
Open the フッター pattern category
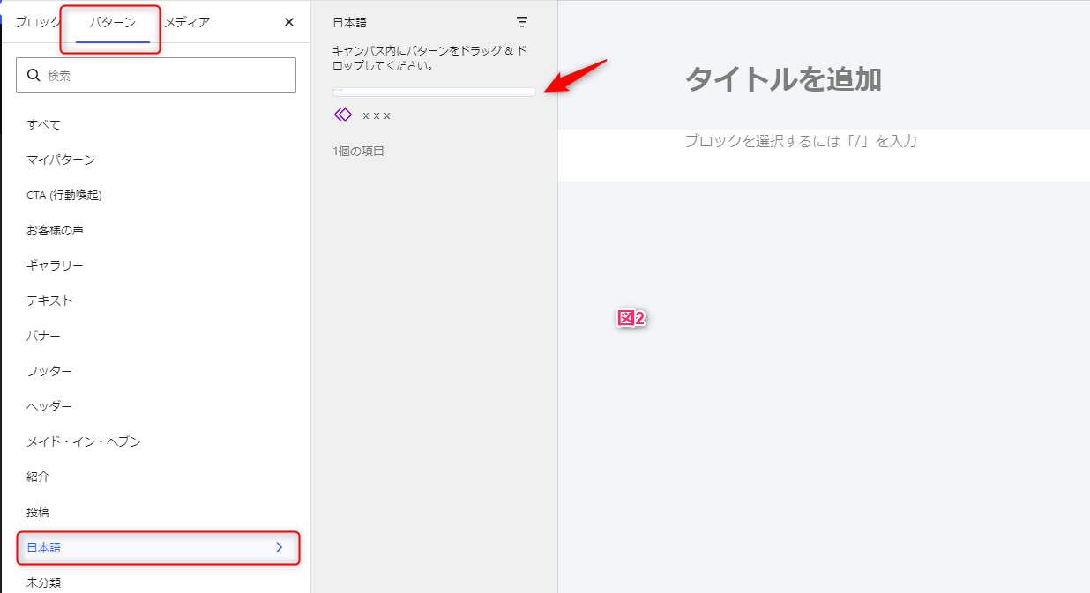tap(49, 371)
